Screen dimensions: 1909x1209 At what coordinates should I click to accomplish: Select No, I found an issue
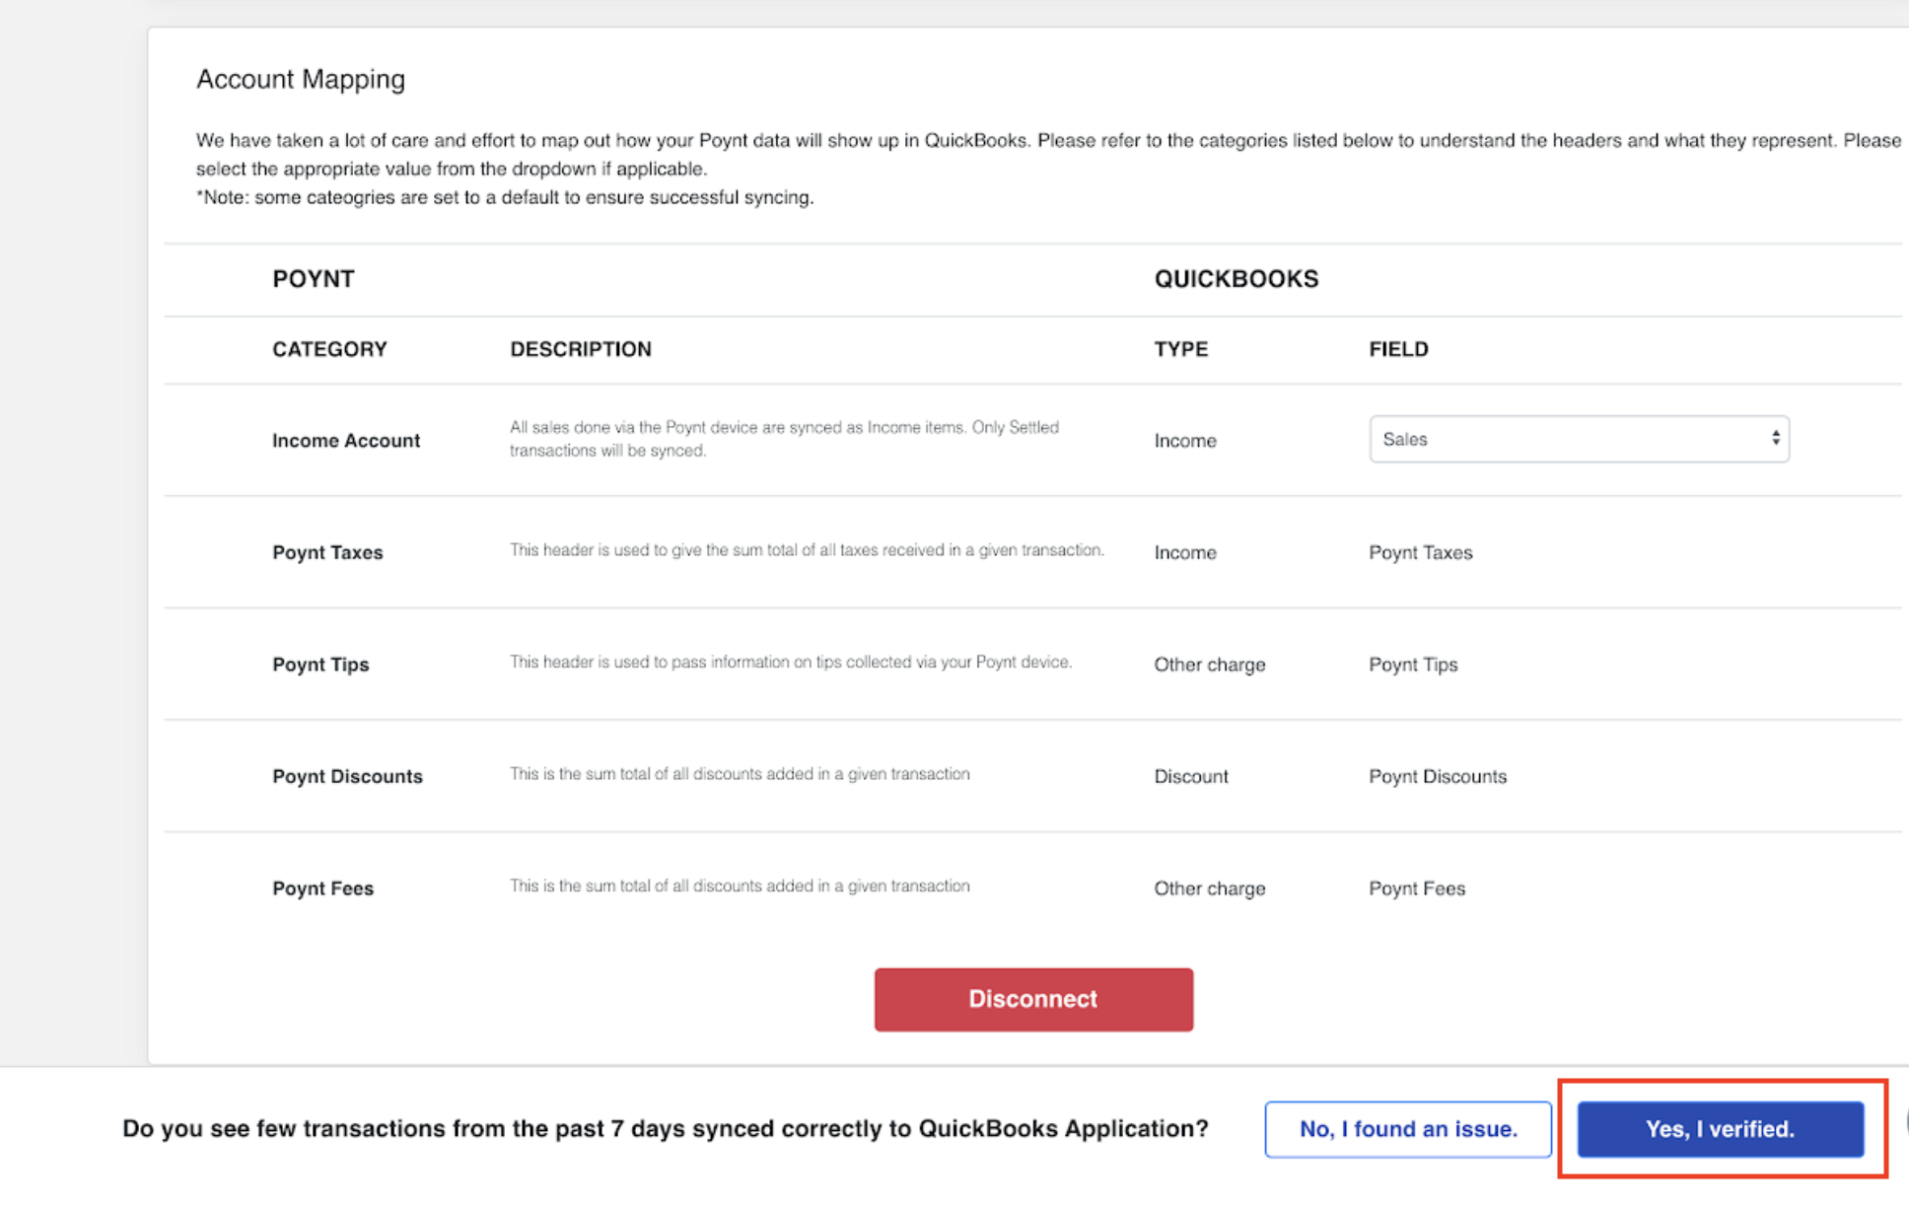pyautogui.click(x=1408, y=1129)
